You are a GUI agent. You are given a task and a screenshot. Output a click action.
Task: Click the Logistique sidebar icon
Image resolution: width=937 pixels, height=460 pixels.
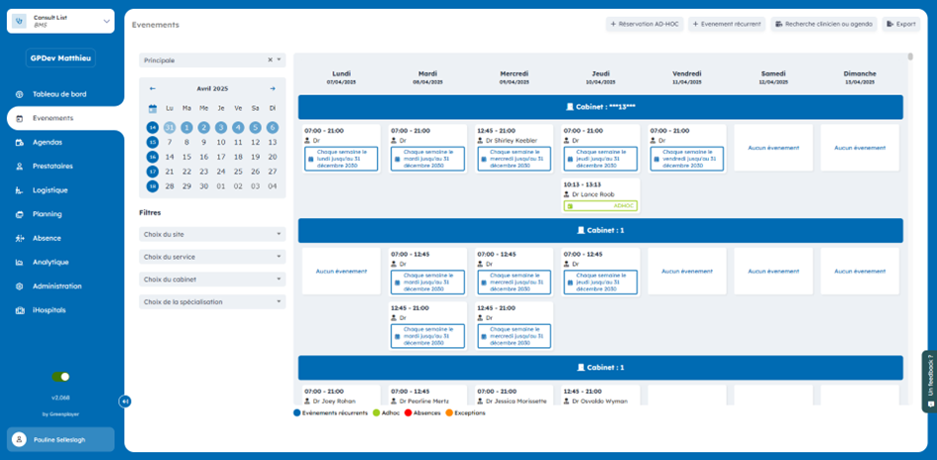19,190
